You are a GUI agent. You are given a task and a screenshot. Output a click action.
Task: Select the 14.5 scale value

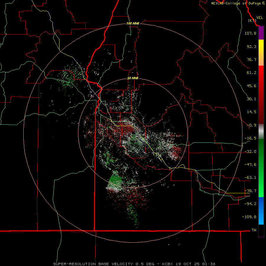252,112
